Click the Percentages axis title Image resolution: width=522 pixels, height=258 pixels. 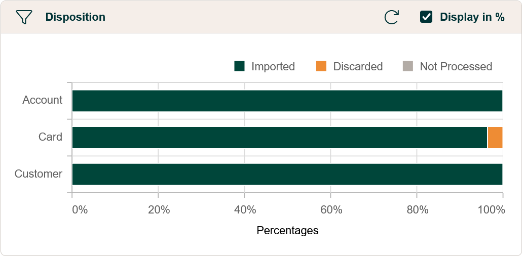coord(287,231)
